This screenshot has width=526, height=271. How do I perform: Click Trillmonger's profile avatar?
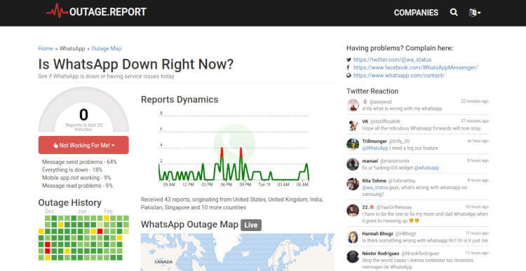353,144
